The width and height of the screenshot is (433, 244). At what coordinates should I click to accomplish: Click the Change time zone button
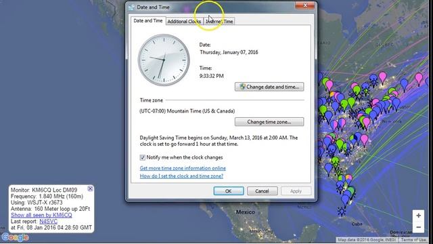click(x=269, y=122)
